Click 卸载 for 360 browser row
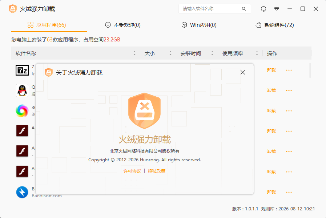The image size is (326, 218). (271, 111)
